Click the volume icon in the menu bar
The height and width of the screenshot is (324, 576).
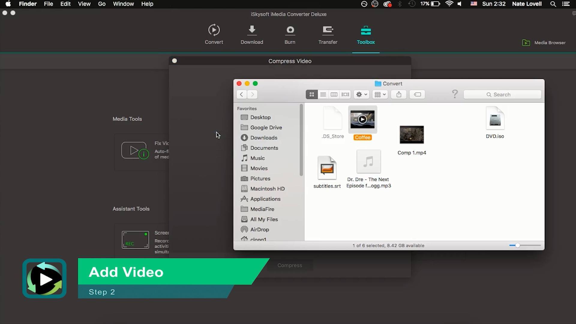point(460,4)
